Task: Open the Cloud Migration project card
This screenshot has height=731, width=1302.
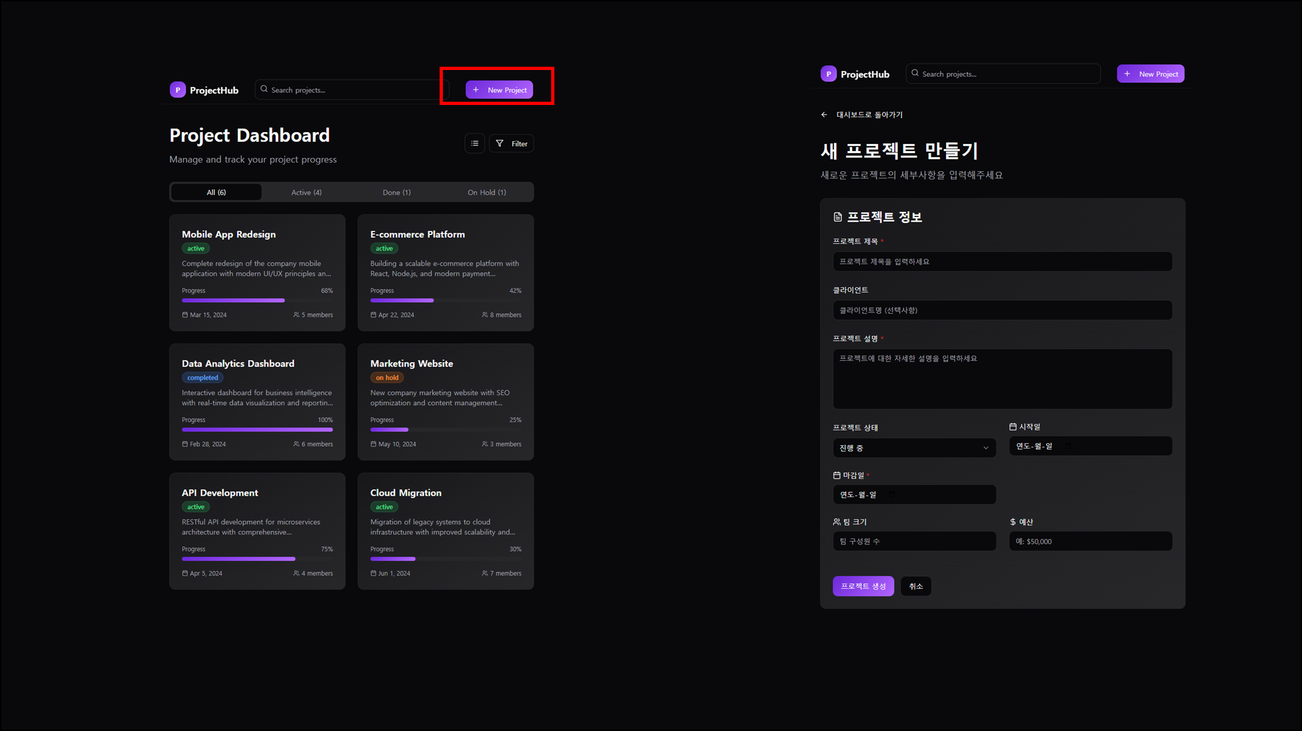Action: (445, 531)
